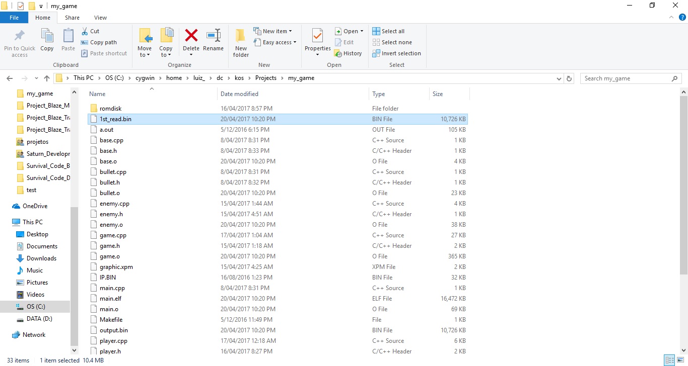
Task: Select This PC in the navigation pane
Action: [32, 222]
